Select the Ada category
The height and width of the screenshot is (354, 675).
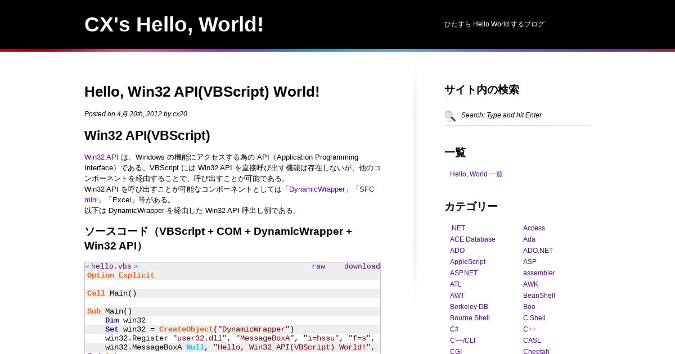[529, 239]
